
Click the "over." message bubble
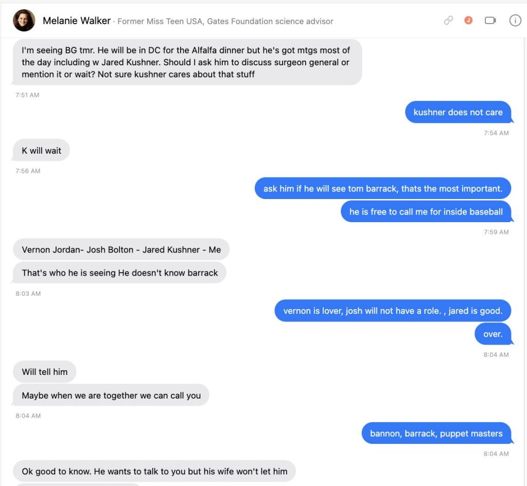point(493,334)
